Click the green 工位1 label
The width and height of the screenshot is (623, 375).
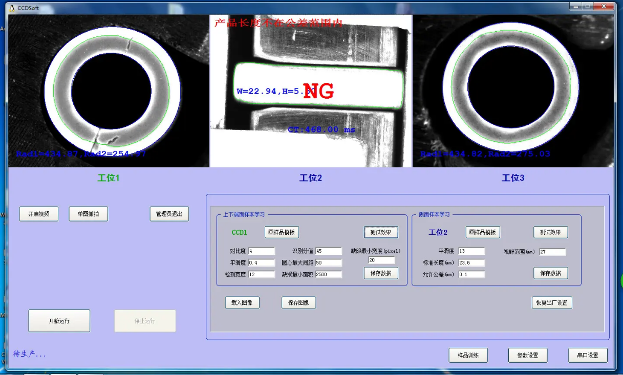click(x=109, y=178)
